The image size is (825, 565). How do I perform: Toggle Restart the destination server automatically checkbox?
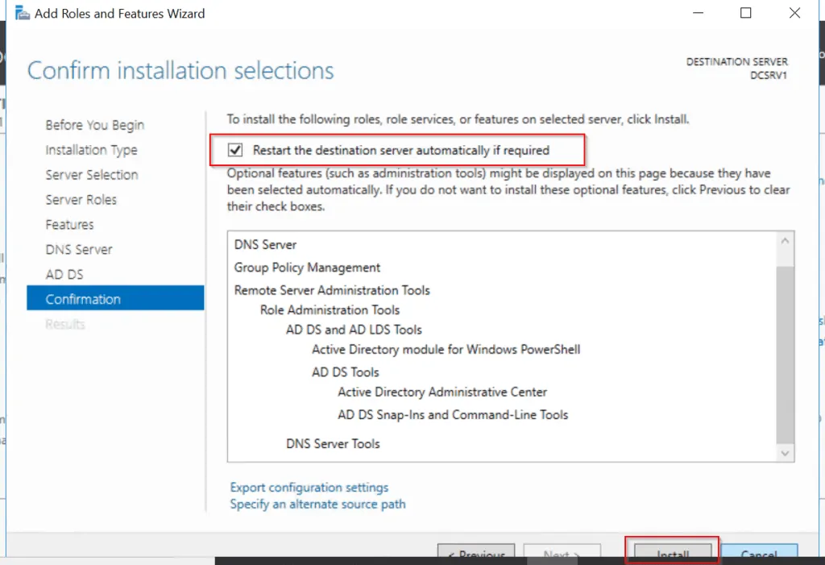point(235,150)
